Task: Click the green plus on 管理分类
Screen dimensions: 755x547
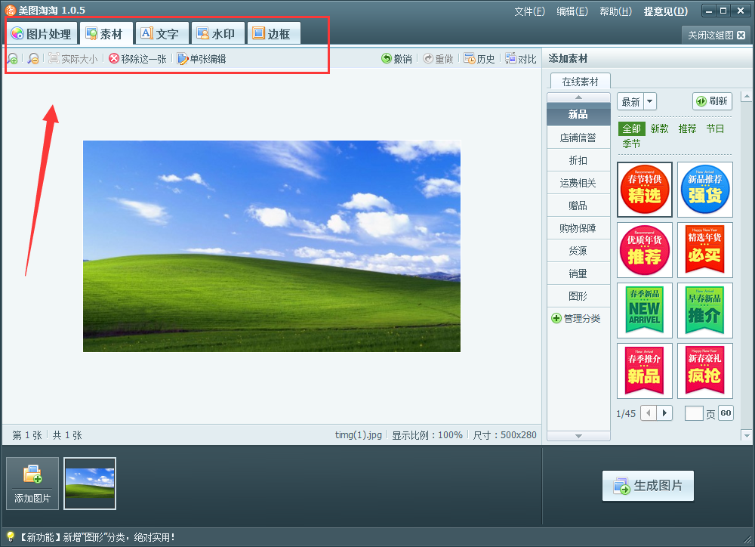Action: pyautogui.click(x=556, y=318)
